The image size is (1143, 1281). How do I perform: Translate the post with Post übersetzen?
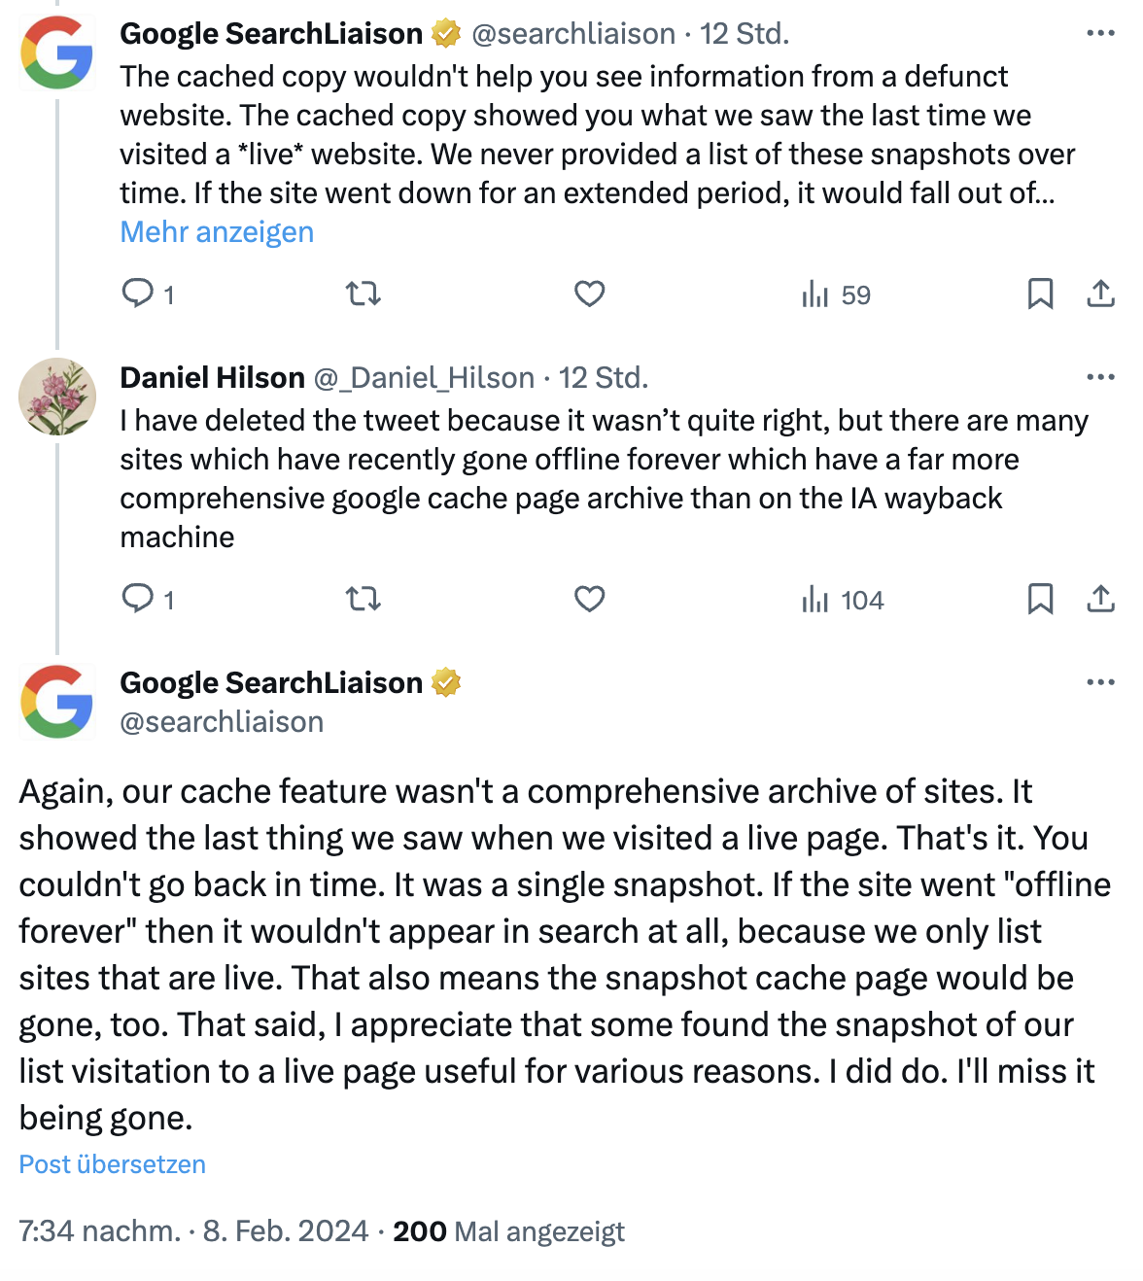coord(111,1163)
